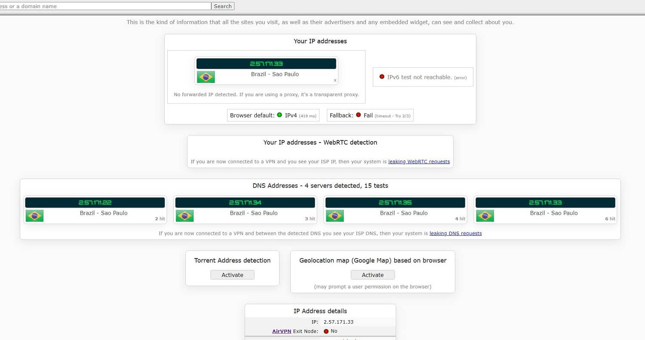Click the Brazil flag in the 6 hit DNS box
Image resolution: width=645 pixels, height=340 pixels.
tap(485, 216)
